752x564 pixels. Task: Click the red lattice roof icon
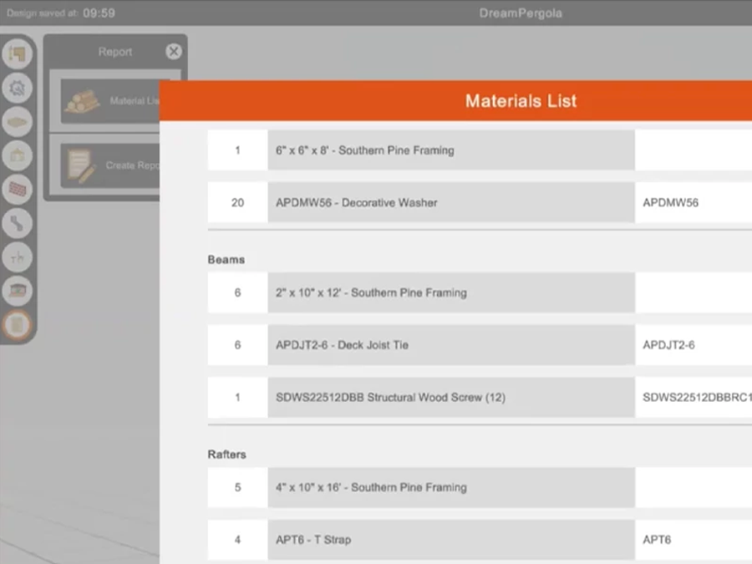(18, 189)
